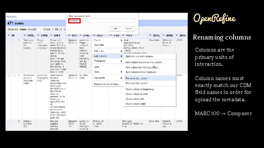
Task: Select Add column based on this column...
Action: pos(150,62)
